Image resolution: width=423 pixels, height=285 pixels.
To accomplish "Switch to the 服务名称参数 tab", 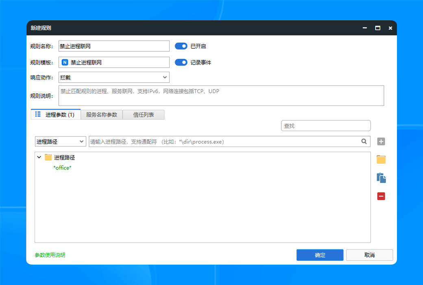I will pos(102,115).
